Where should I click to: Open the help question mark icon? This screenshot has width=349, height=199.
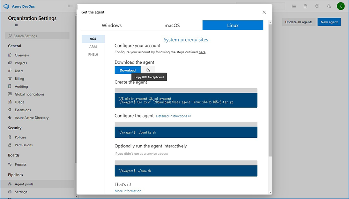[317, 6]
